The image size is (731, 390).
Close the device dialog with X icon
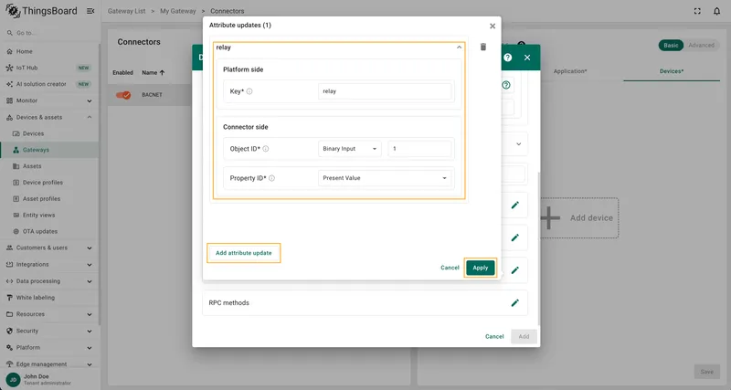(527, 58)
